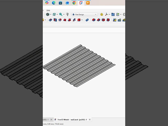Click the teal magnifier zoom icon
Screen dimensions: 168x126
[x=61, y=14]
